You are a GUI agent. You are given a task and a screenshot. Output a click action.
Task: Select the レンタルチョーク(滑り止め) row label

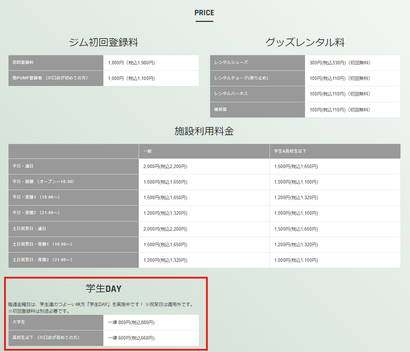[241, 78]
